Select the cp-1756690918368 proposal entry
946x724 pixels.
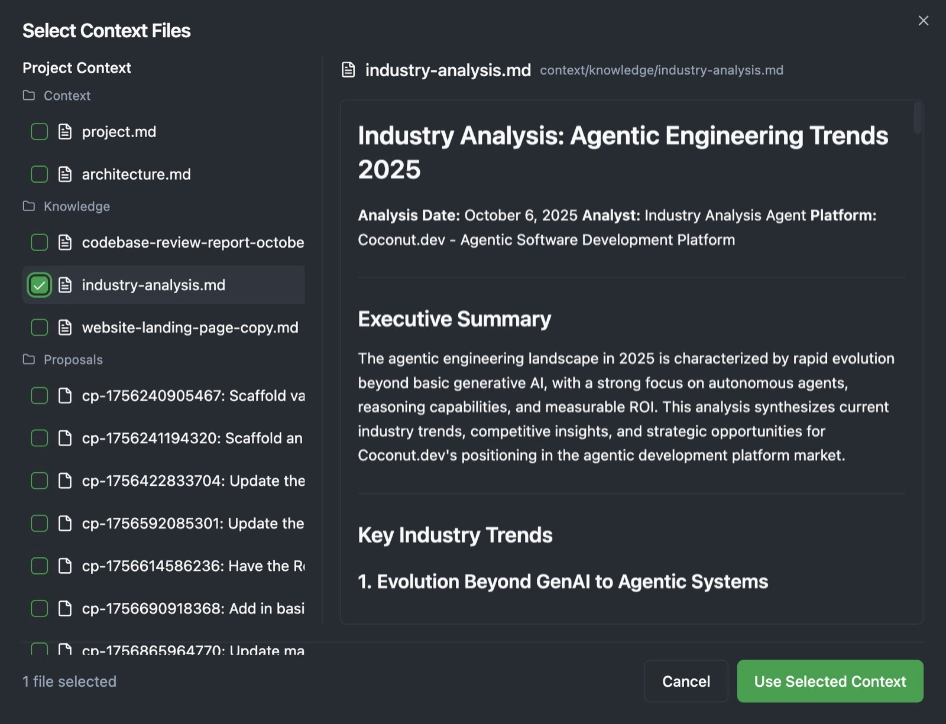tap(193, 608)
